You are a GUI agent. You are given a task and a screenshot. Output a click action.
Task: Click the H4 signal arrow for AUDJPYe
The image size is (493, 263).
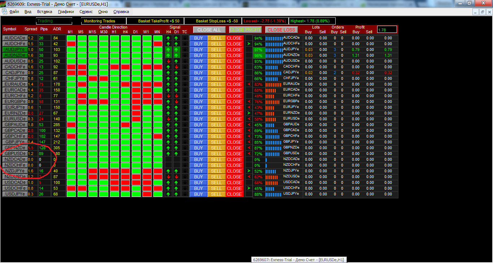point(169,49)
